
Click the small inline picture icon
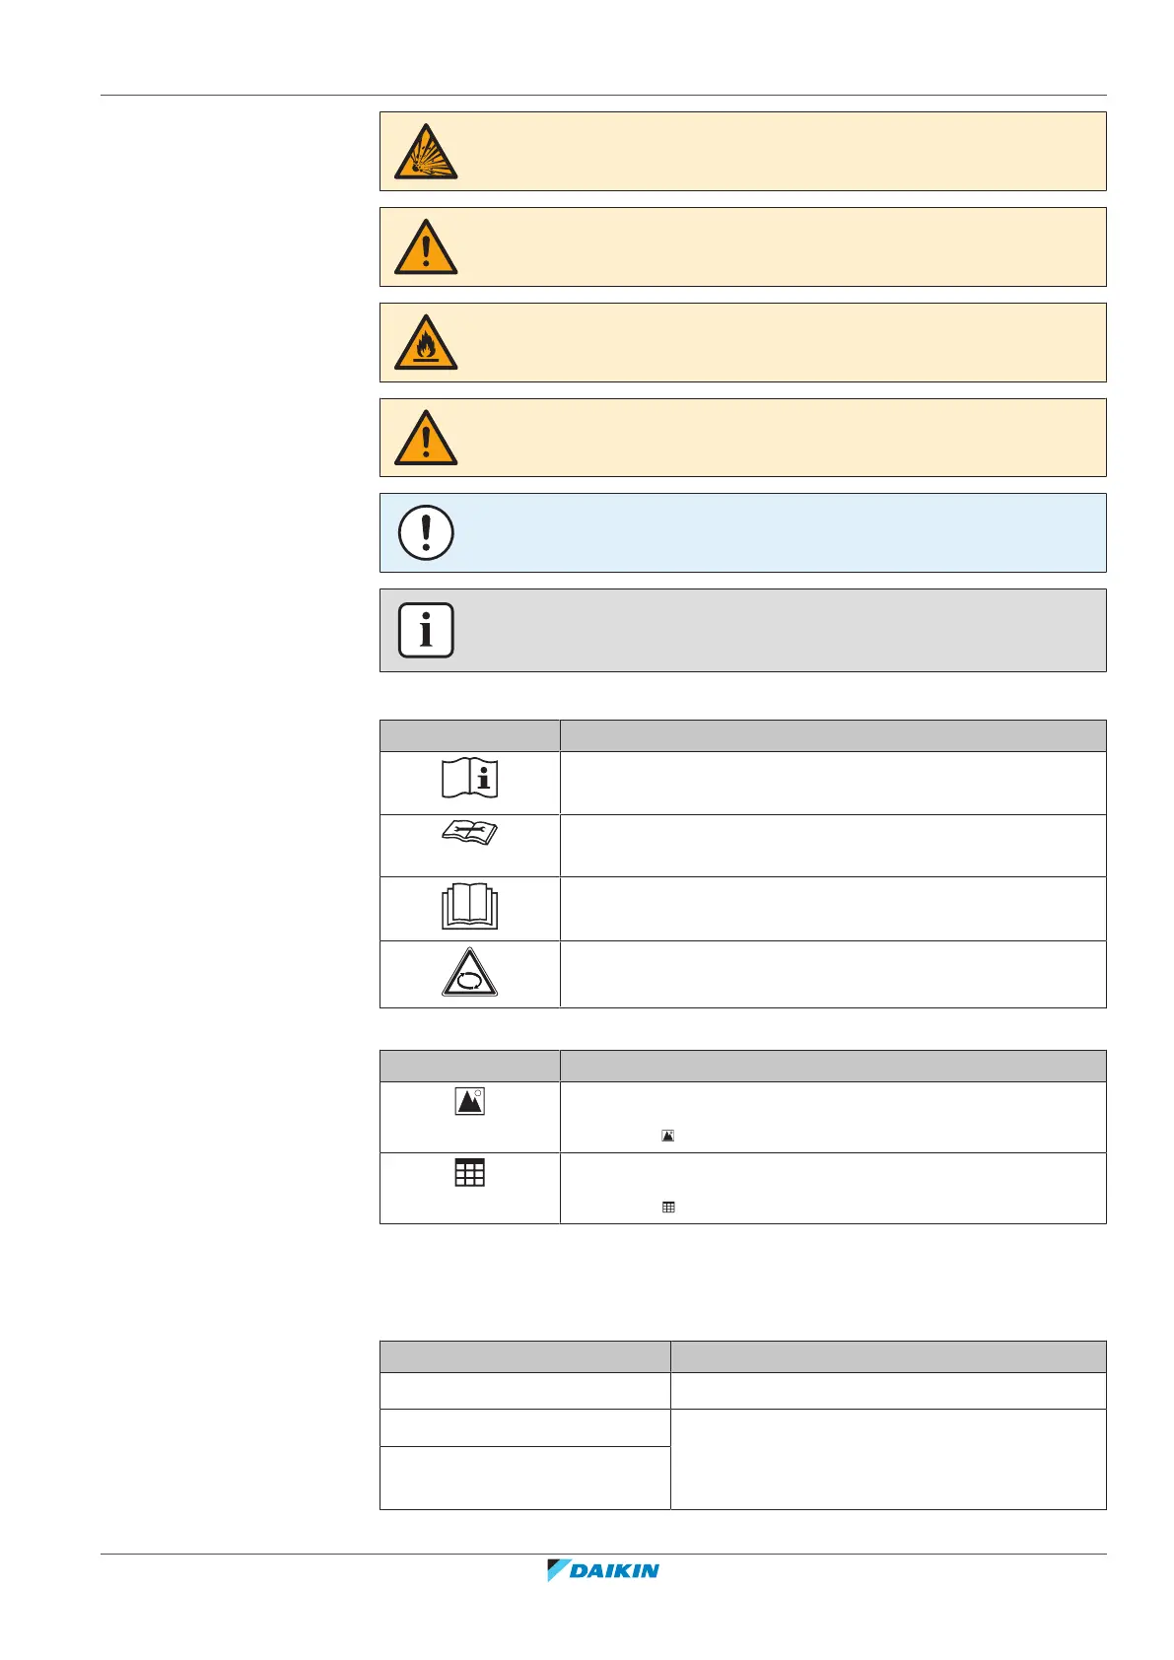click(x=668, y=1137)
